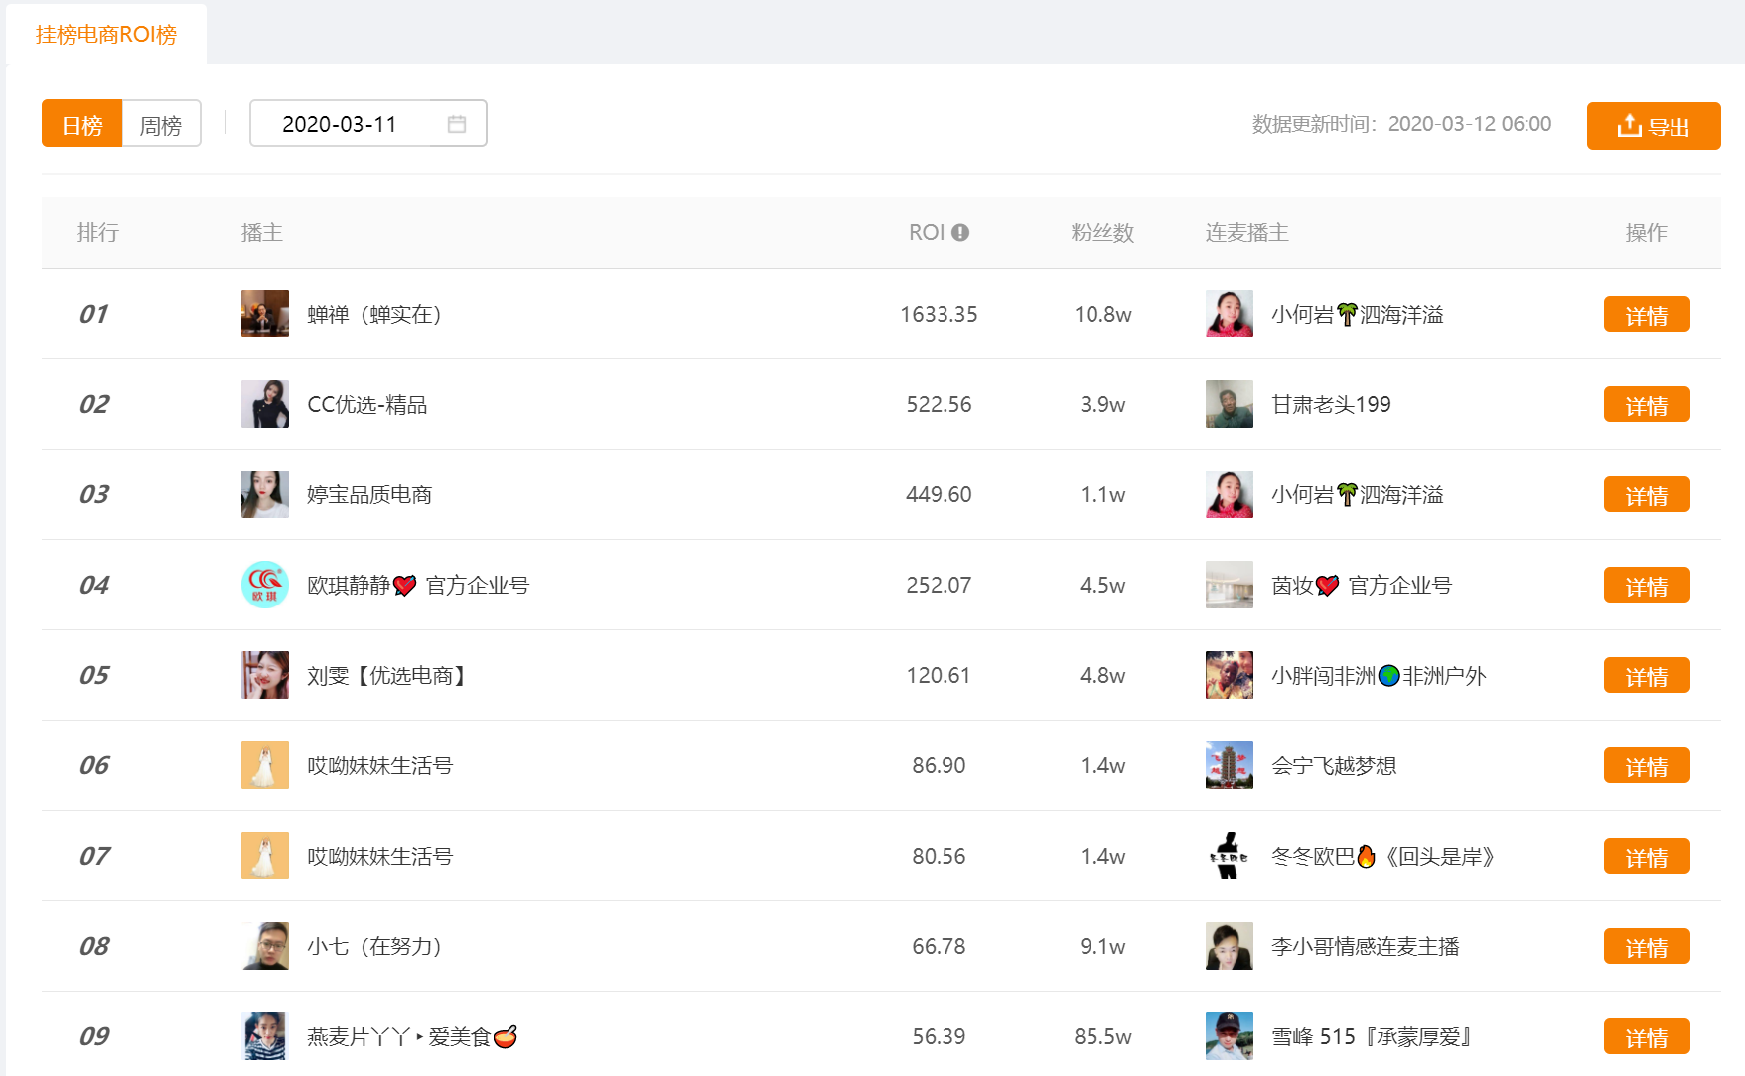Viewport: 1745px width, 1076px height.
Task: View 详情 for CC优选-精品
Action: (x=1647, y=405)
